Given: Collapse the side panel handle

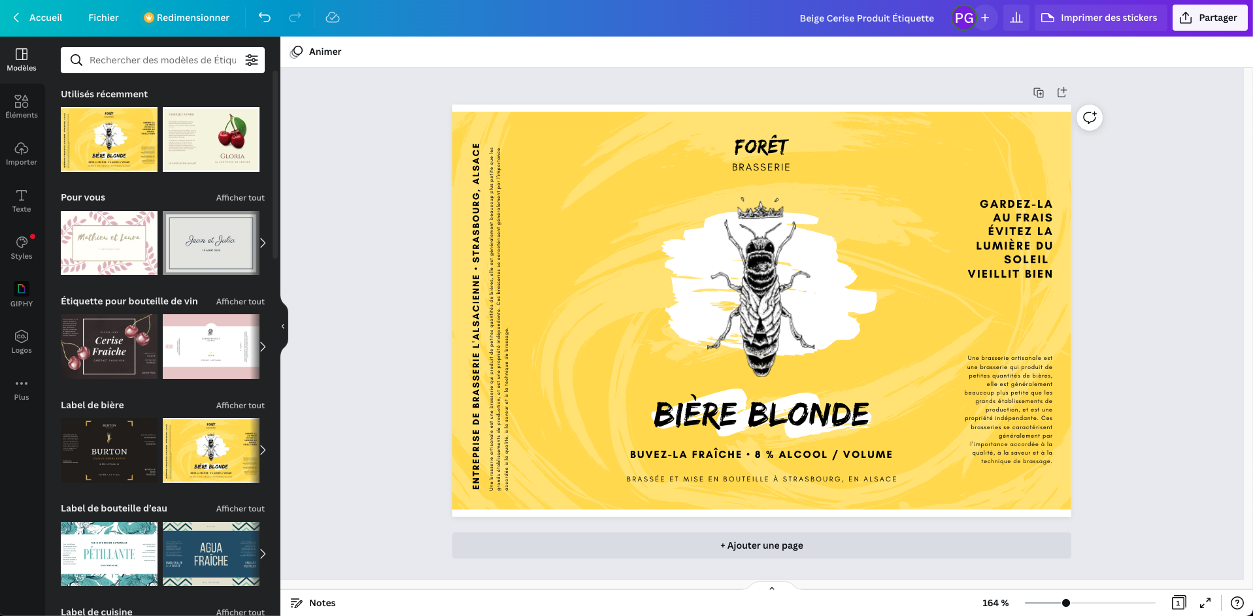Looking at the screenshot, I should pos(283,326).
